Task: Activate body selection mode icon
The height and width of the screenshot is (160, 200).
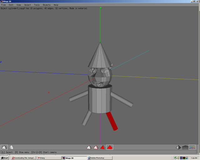Action: click(110, 147)
